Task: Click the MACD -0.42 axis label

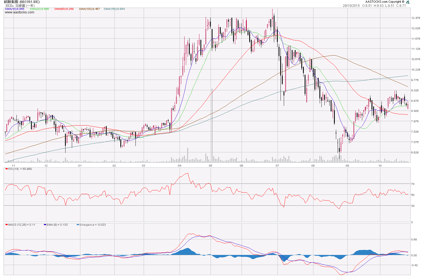Action: coord(414,265)
